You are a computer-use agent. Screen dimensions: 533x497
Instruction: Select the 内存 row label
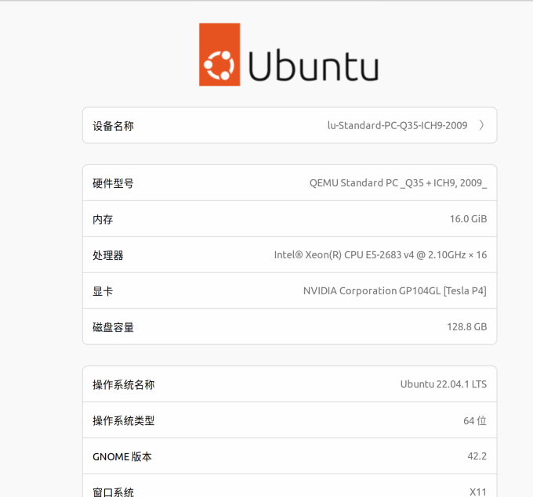[x=103, y=219]
